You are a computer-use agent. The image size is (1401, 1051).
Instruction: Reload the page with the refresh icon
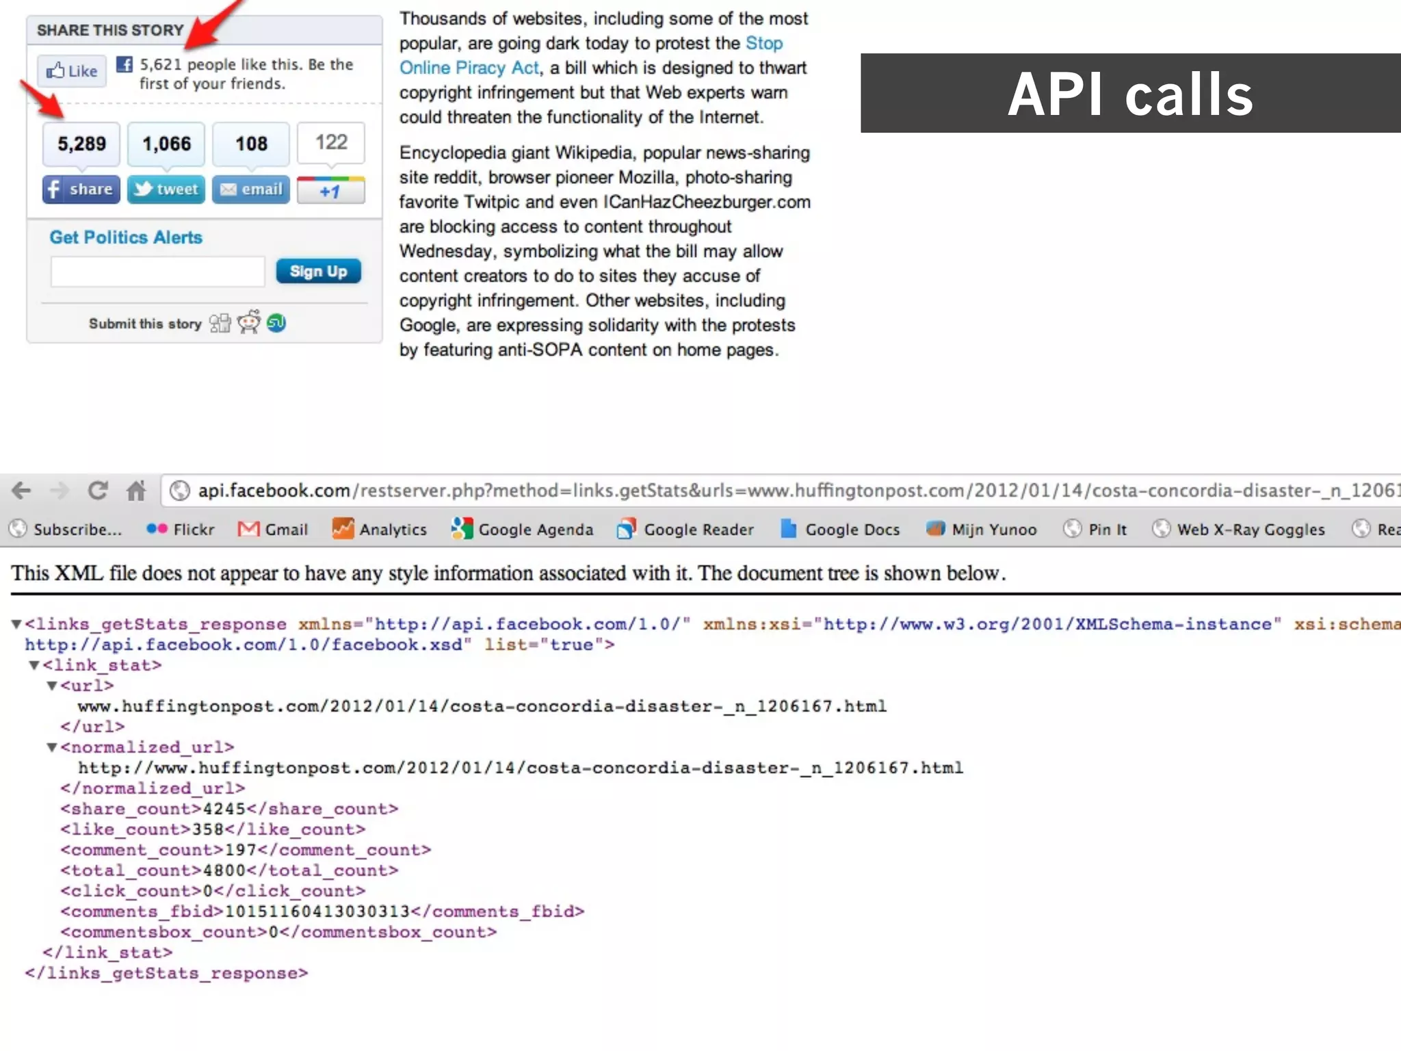click(x=98, y=490)
